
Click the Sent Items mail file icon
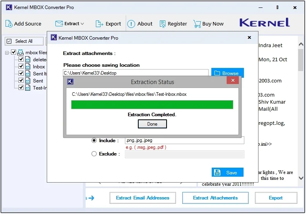coord(28,73)
